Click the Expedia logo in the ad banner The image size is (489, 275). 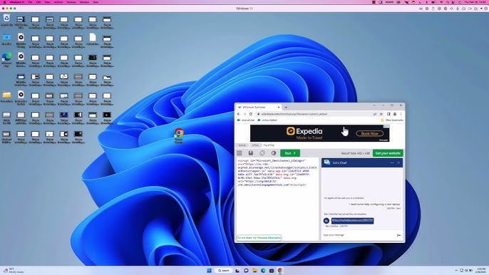coord(304,131)
